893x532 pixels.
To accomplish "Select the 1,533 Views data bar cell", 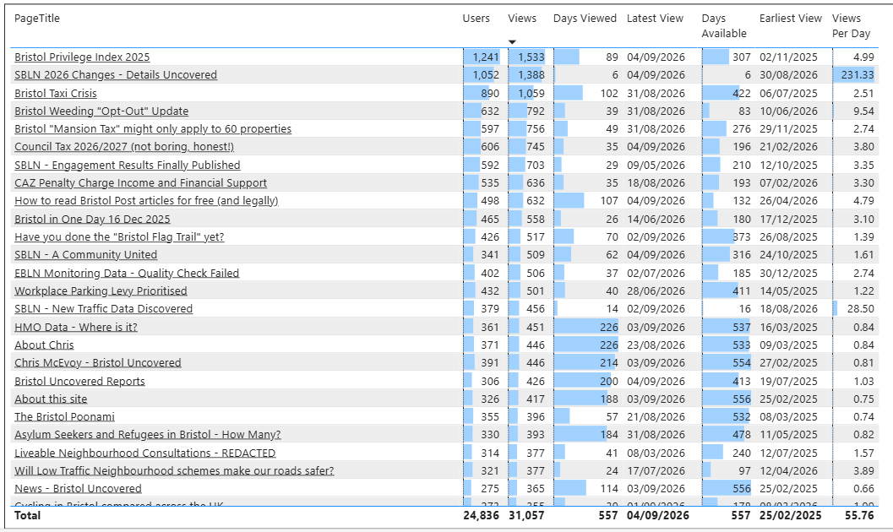I will (527, 57).
